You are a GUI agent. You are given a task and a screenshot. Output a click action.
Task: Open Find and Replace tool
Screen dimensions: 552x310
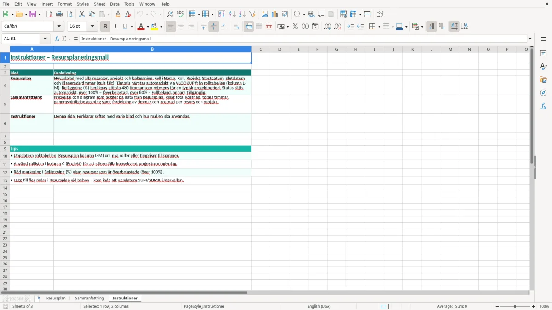(170, 14)
